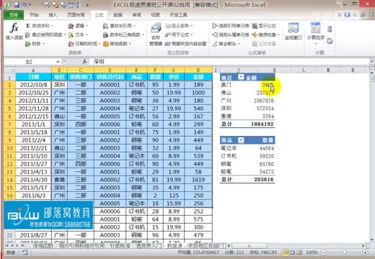Click the horizontal scrollbar thumb
Image resolution: width=375 pixels, height=259 pixels.
point(249,245)
